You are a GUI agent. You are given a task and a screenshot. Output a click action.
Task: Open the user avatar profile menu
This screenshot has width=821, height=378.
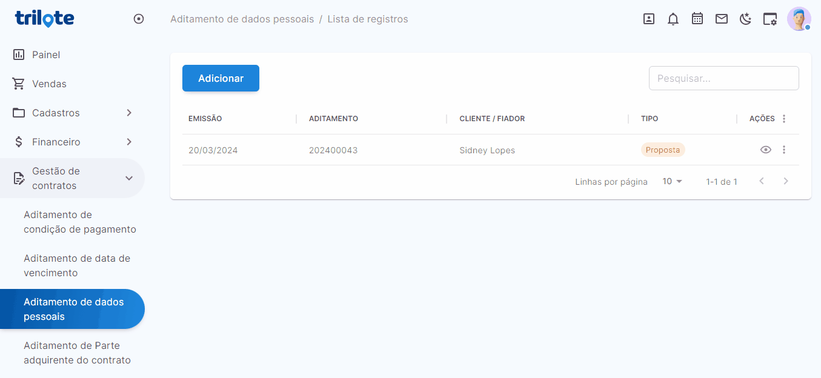799,19
